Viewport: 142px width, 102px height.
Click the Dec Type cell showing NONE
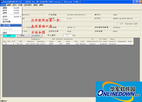pos(51,44)
